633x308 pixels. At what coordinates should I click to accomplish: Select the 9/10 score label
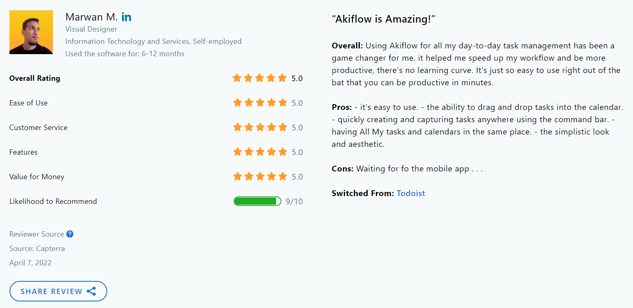[x=294, y=201]
